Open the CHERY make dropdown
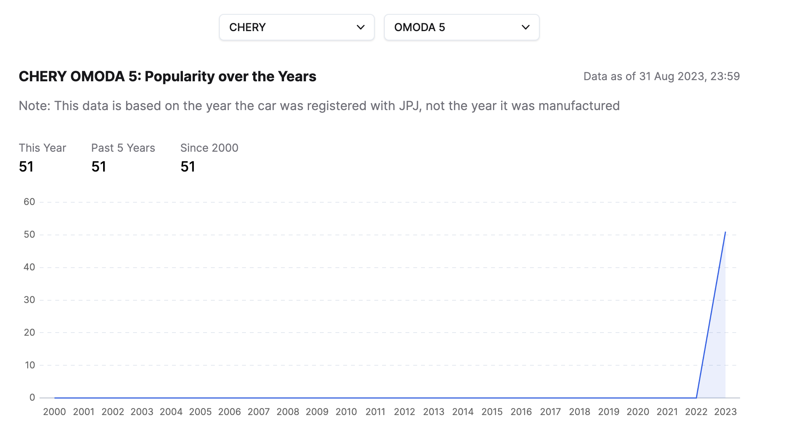This screenshot has width=793, height=438. [296, 27]
